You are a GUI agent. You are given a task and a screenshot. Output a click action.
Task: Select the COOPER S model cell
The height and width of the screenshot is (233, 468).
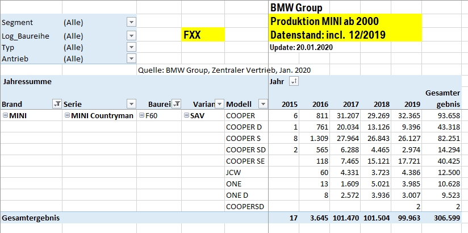click(246, 138)
